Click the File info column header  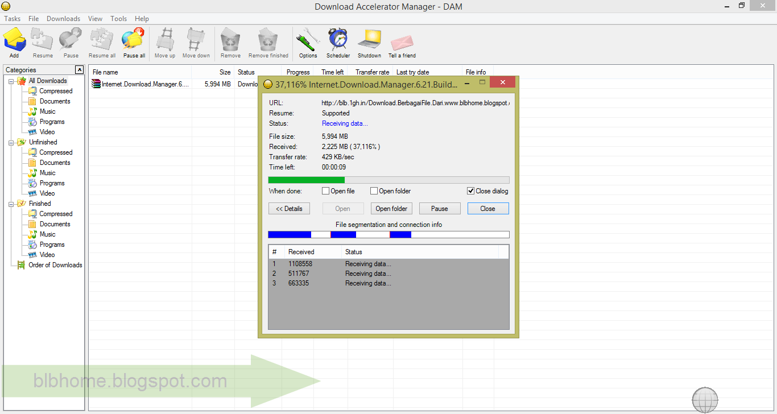tap(478, 72)
